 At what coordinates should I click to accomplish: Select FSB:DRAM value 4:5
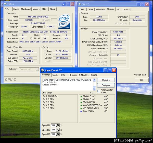[118, 35]
